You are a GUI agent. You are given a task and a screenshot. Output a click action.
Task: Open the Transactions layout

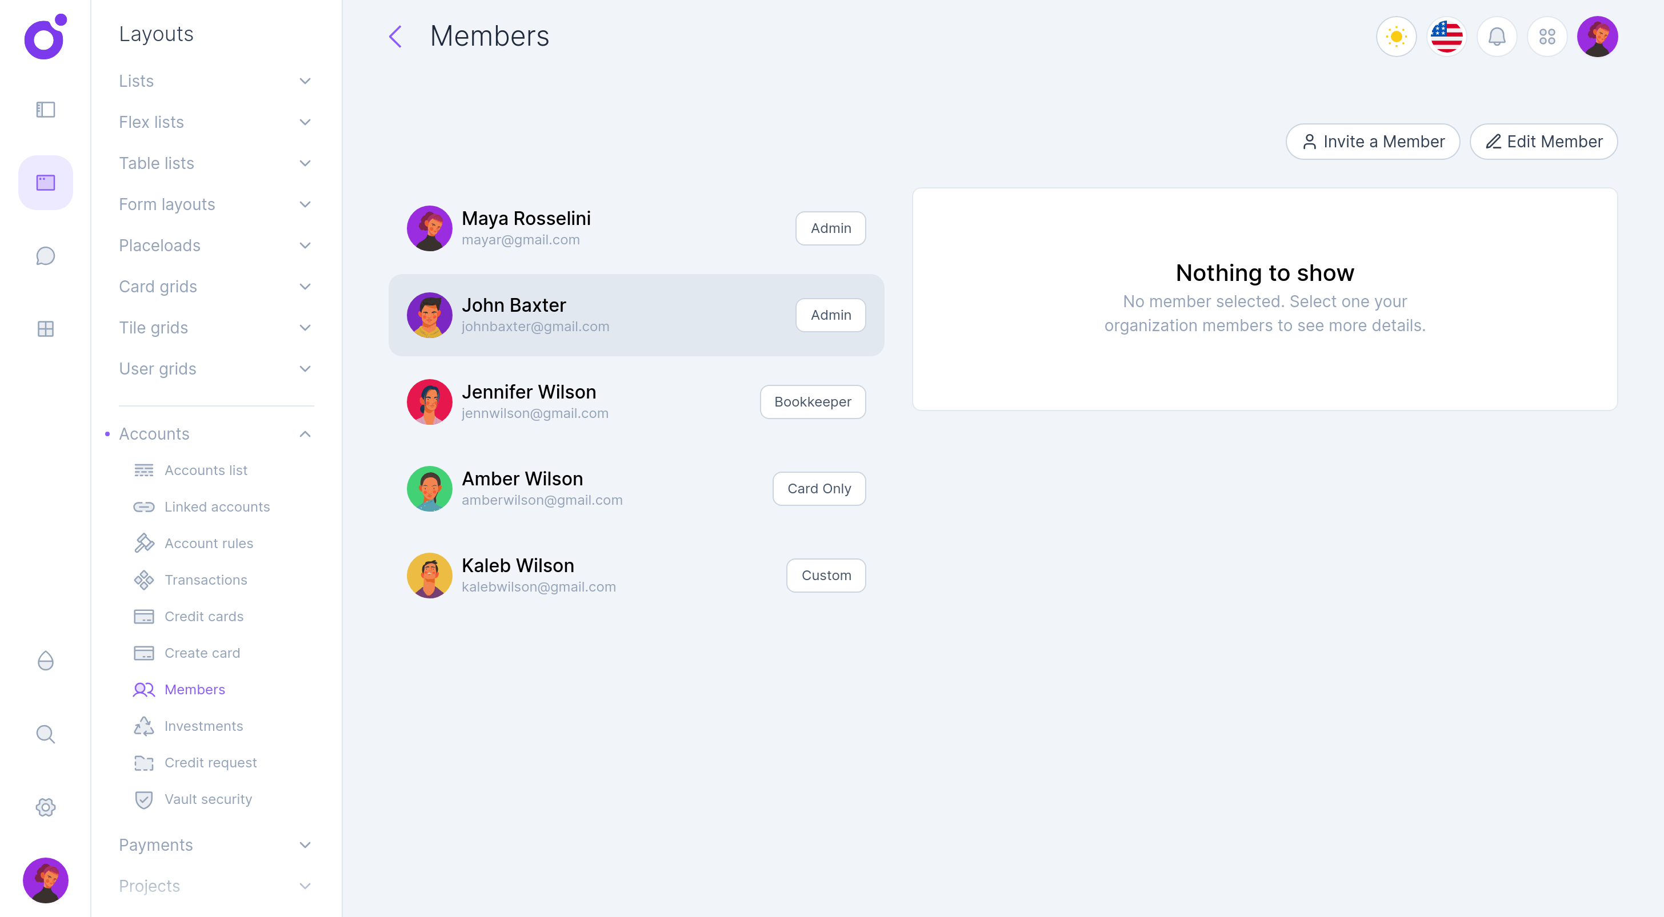click(205, 580)
